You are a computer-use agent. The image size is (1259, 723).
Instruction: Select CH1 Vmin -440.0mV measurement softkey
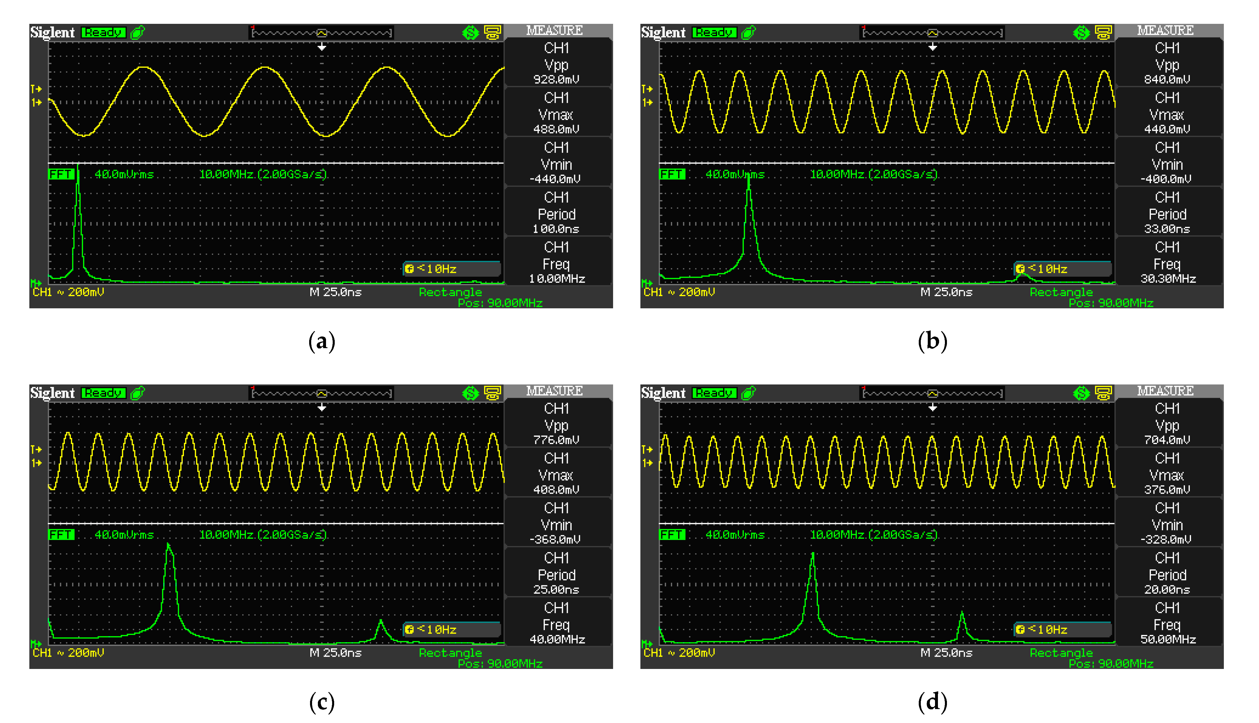click(558, 162)
